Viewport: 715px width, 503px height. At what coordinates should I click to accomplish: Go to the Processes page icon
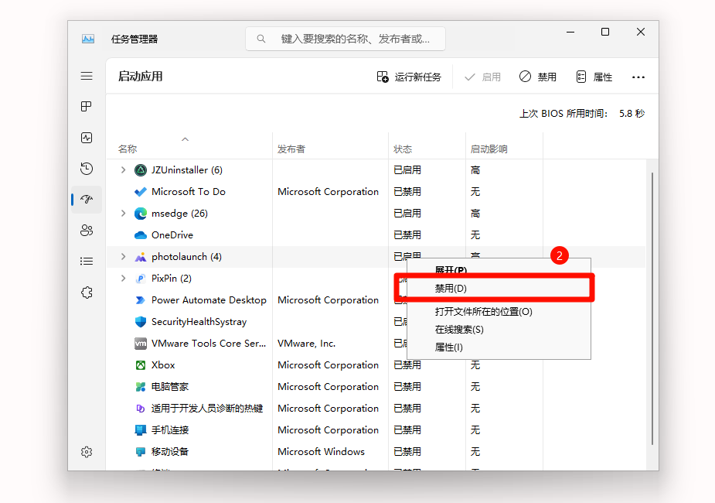click(86, 106)
